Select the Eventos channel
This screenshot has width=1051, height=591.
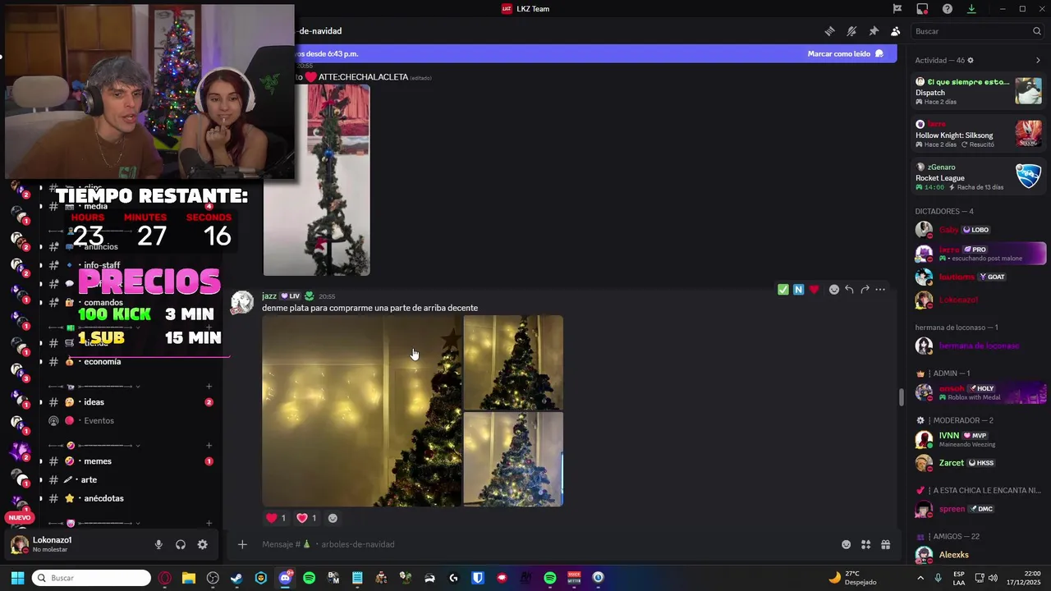click(131, 421)
